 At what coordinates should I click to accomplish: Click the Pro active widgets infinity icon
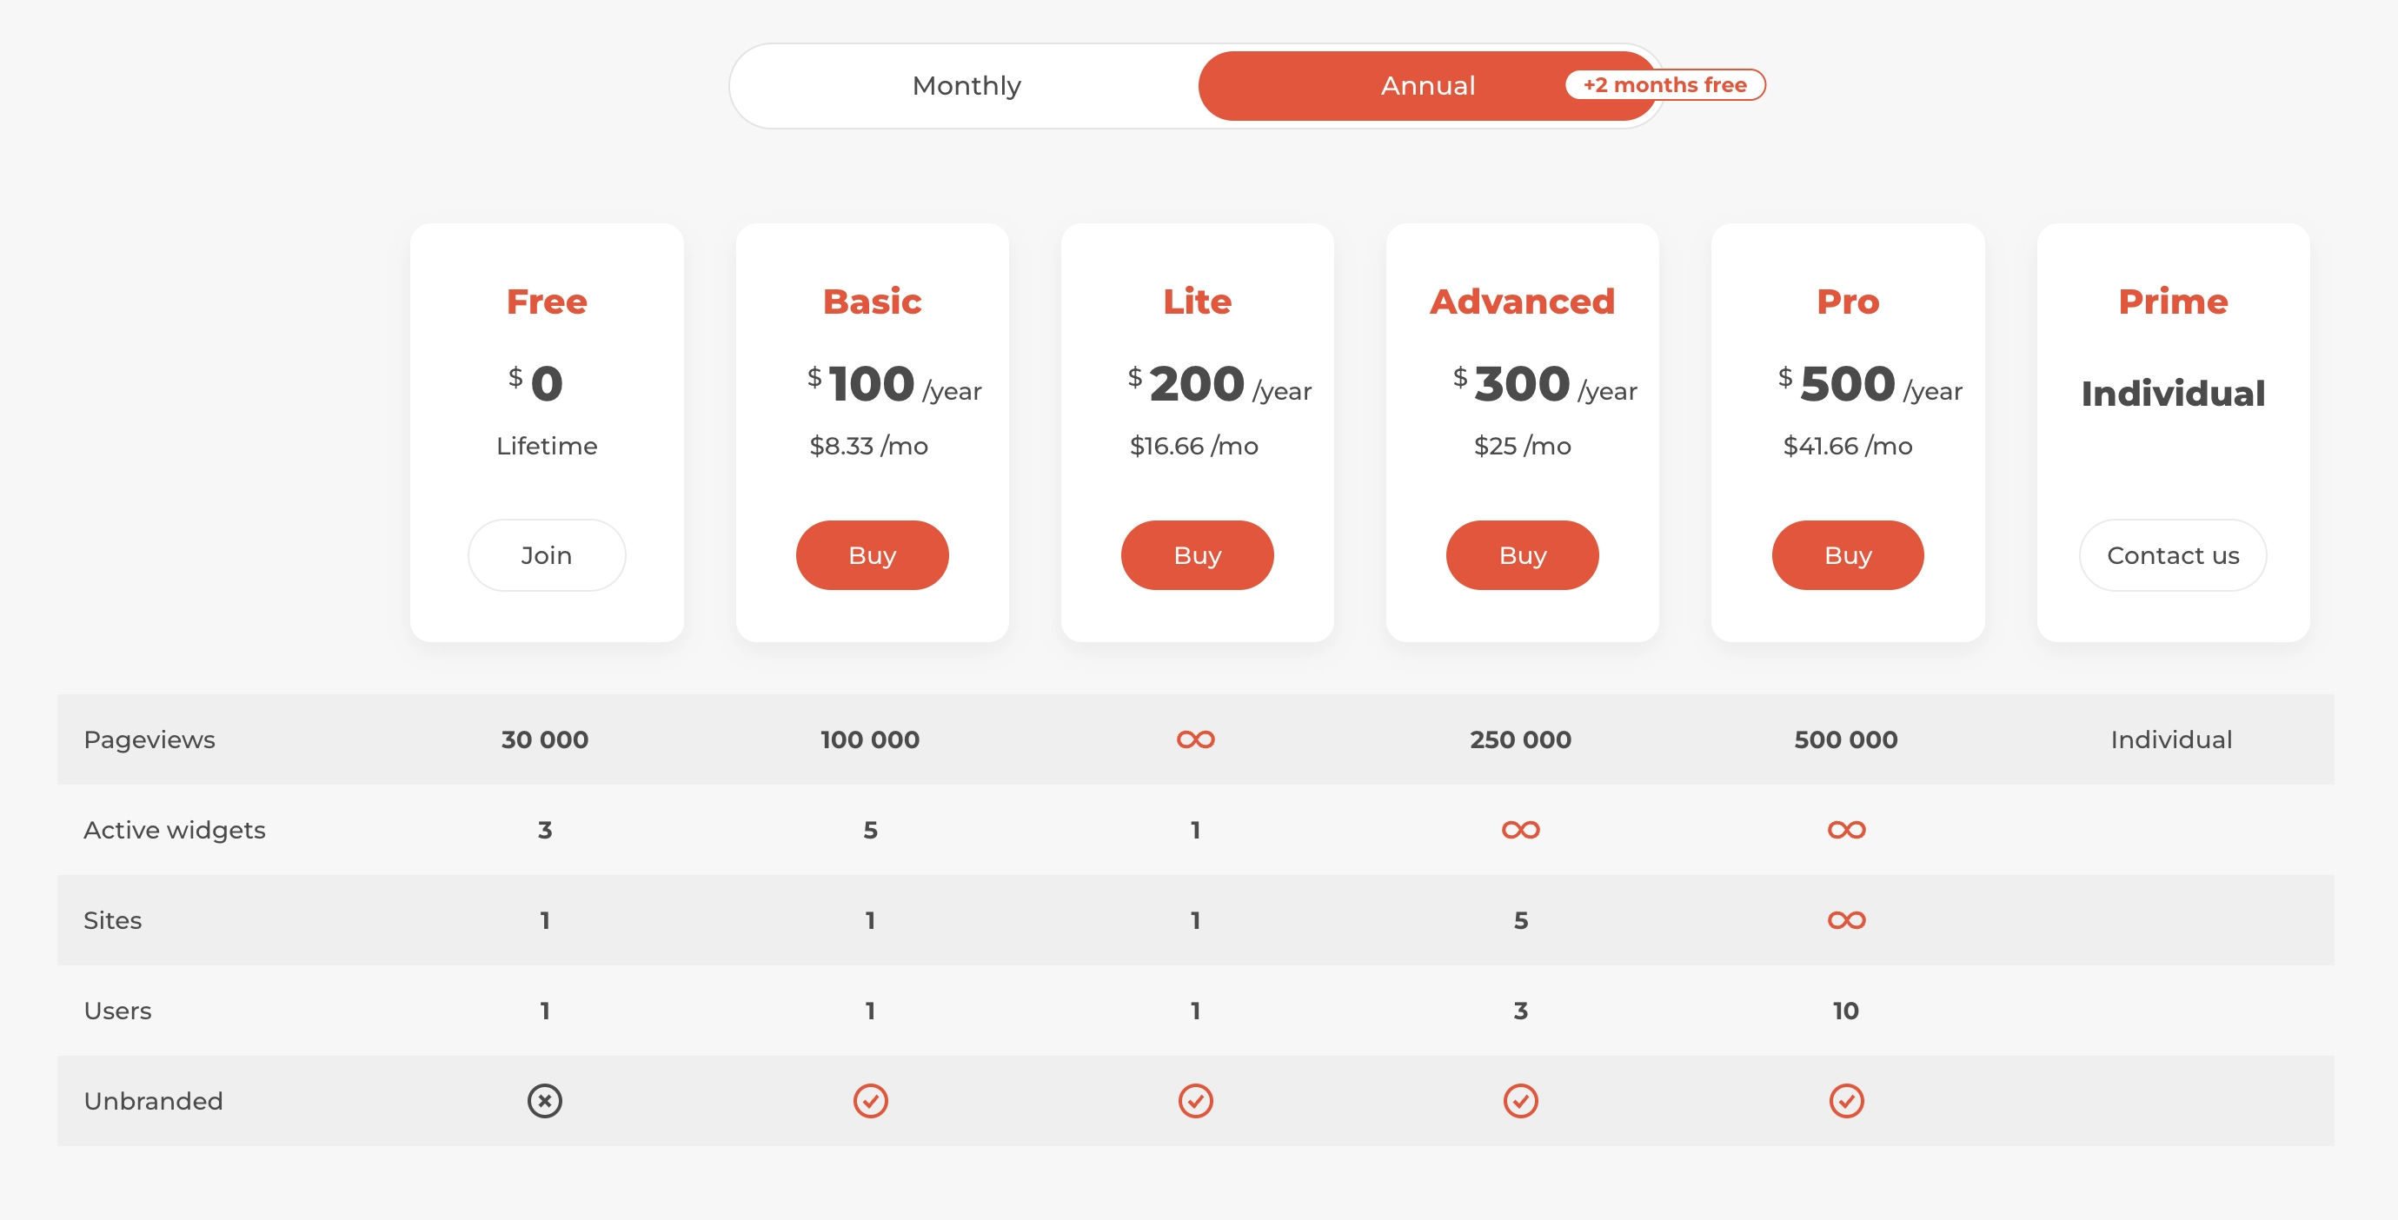pyautogui.click(x=1846, y=830)
